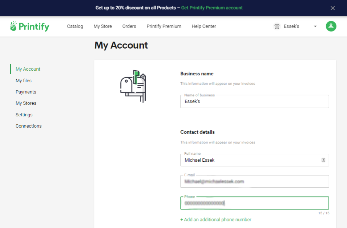Open the Help Center

[204, 26]
